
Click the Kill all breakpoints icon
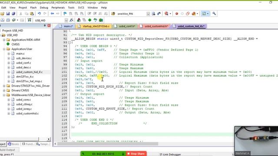194,13
